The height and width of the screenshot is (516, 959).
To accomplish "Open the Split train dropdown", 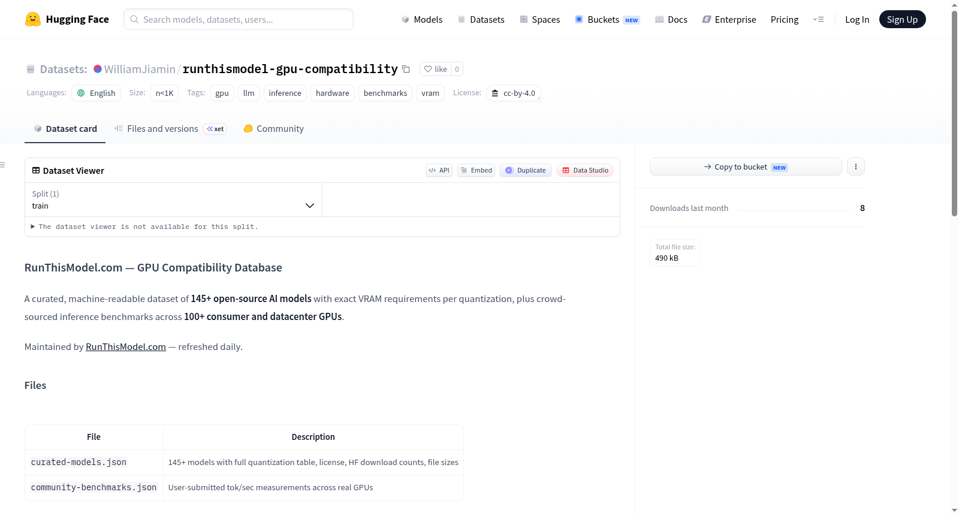I will pyautogui.click(x=173, y=200).
